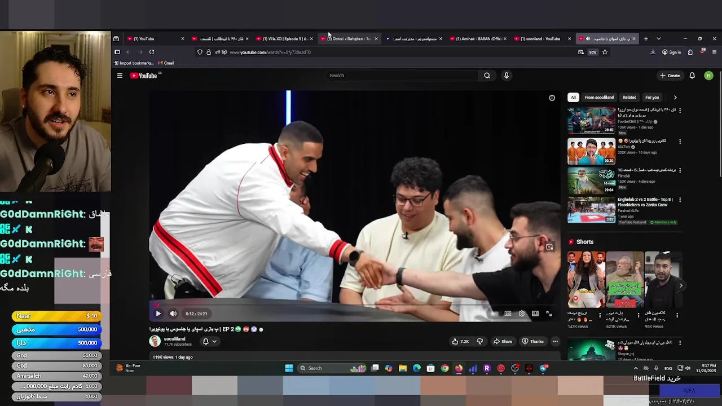The width and height of the screenshot is (722, 406).
Task: List all tabs dropdown arrow
Action: coord(658,39)
